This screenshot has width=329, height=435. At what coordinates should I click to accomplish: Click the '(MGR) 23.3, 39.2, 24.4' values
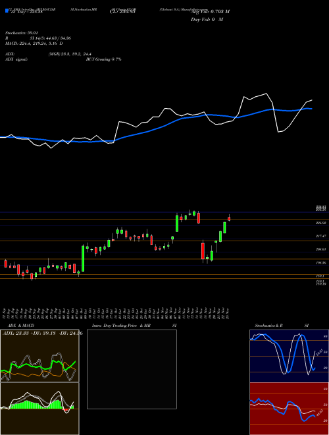pyautogui.click(x=70, y=54)
